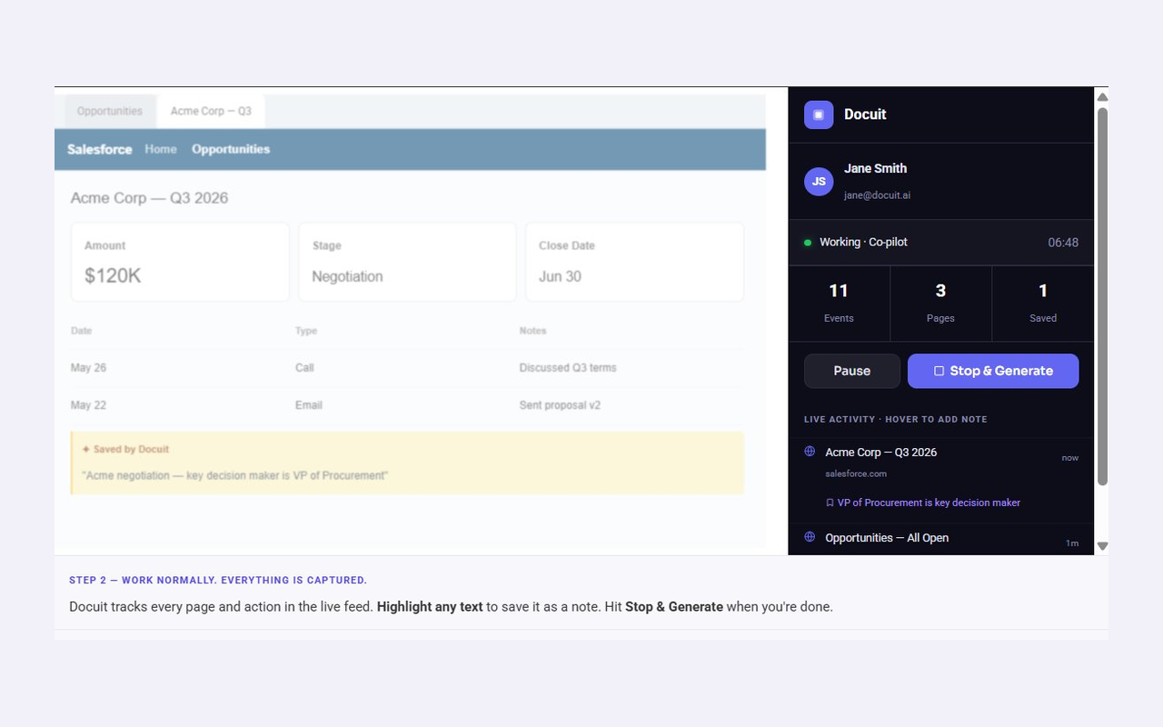Select the May 22 date cell
This screenshot has width=1163, height=727.
[88, 405]
